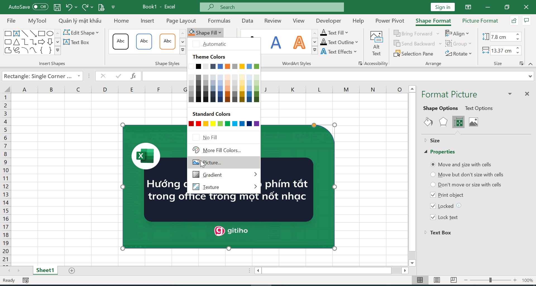Uncheck the Print object checkbox

(x=433, y=195)
